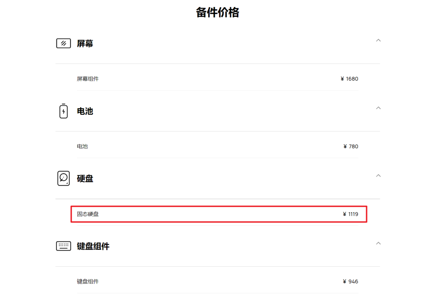Click the screen section icon
Screen dimensions: 442x295
coord(63,43)
